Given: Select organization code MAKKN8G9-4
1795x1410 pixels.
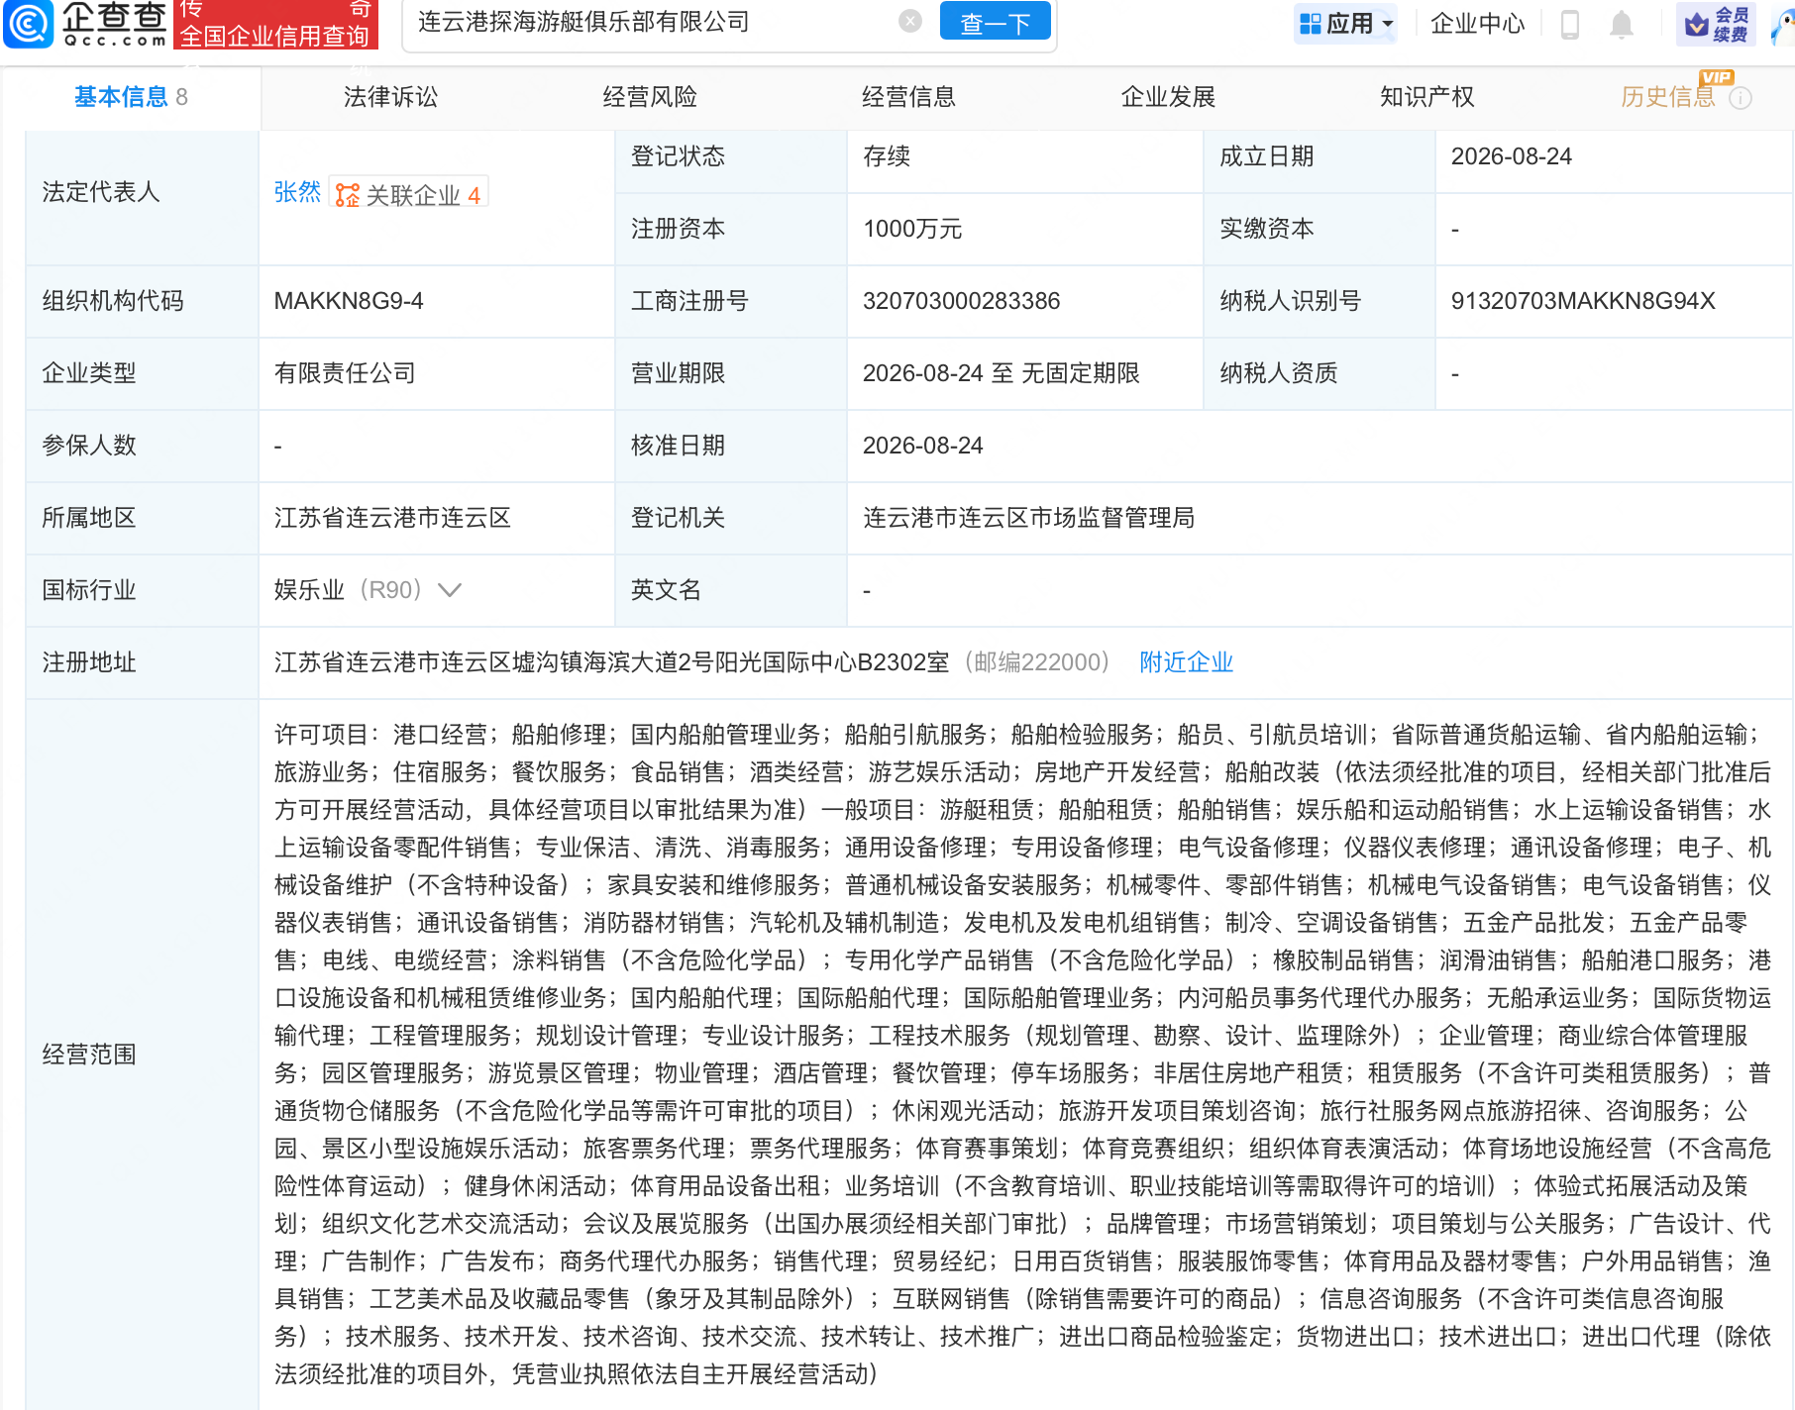Looking at the screenshot, I should pos(349,301).
